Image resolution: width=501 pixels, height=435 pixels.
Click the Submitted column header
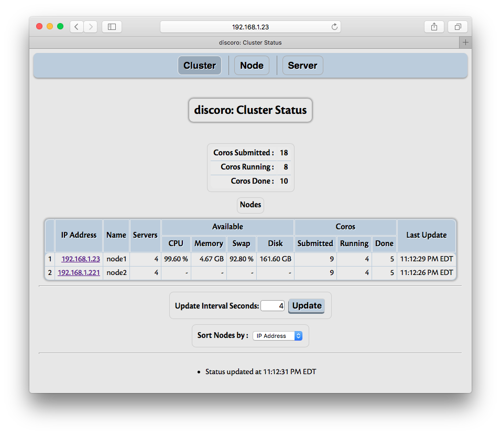315,243
